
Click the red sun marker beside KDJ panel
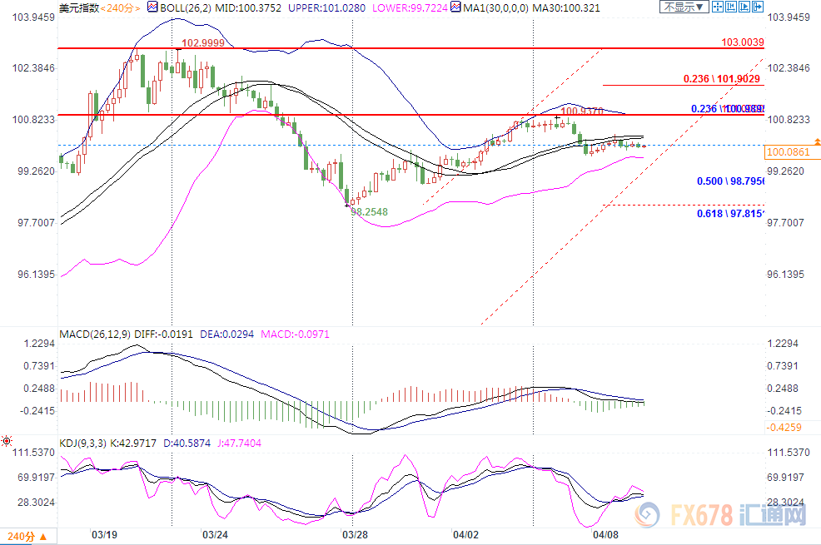click(7, 440)
